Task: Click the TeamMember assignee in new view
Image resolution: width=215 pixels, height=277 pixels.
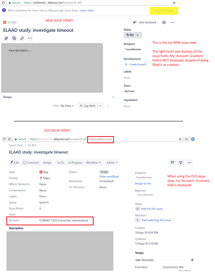Action: coord(133,49)
